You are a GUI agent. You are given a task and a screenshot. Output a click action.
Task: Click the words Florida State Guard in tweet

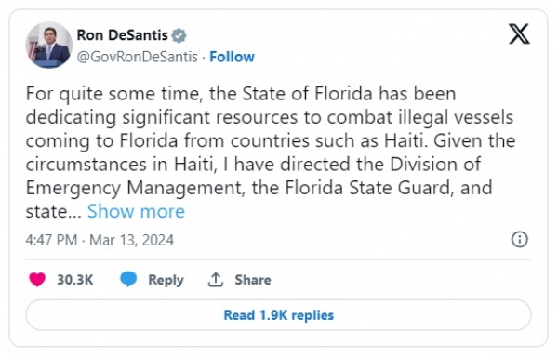tap(368, 188)
